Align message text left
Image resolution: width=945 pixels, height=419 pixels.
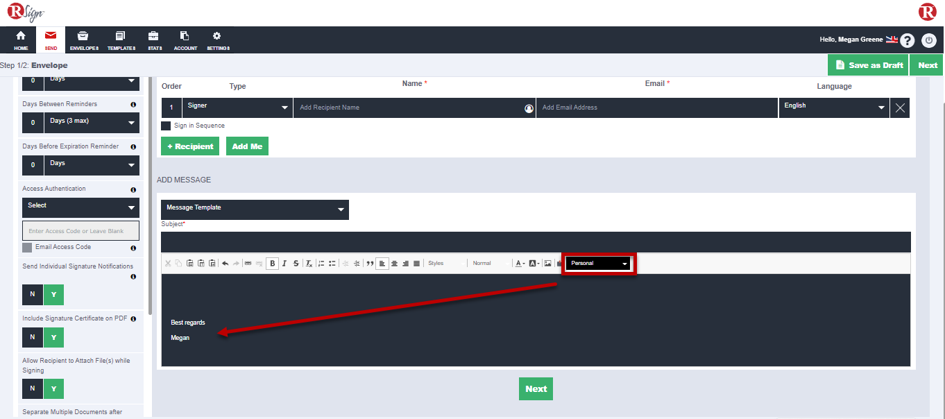(x=382, y=263)
